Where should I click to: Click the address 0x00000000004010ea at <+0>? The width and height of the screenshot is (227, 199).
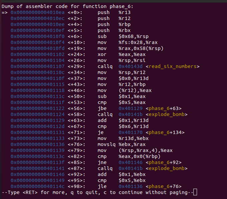37,12
